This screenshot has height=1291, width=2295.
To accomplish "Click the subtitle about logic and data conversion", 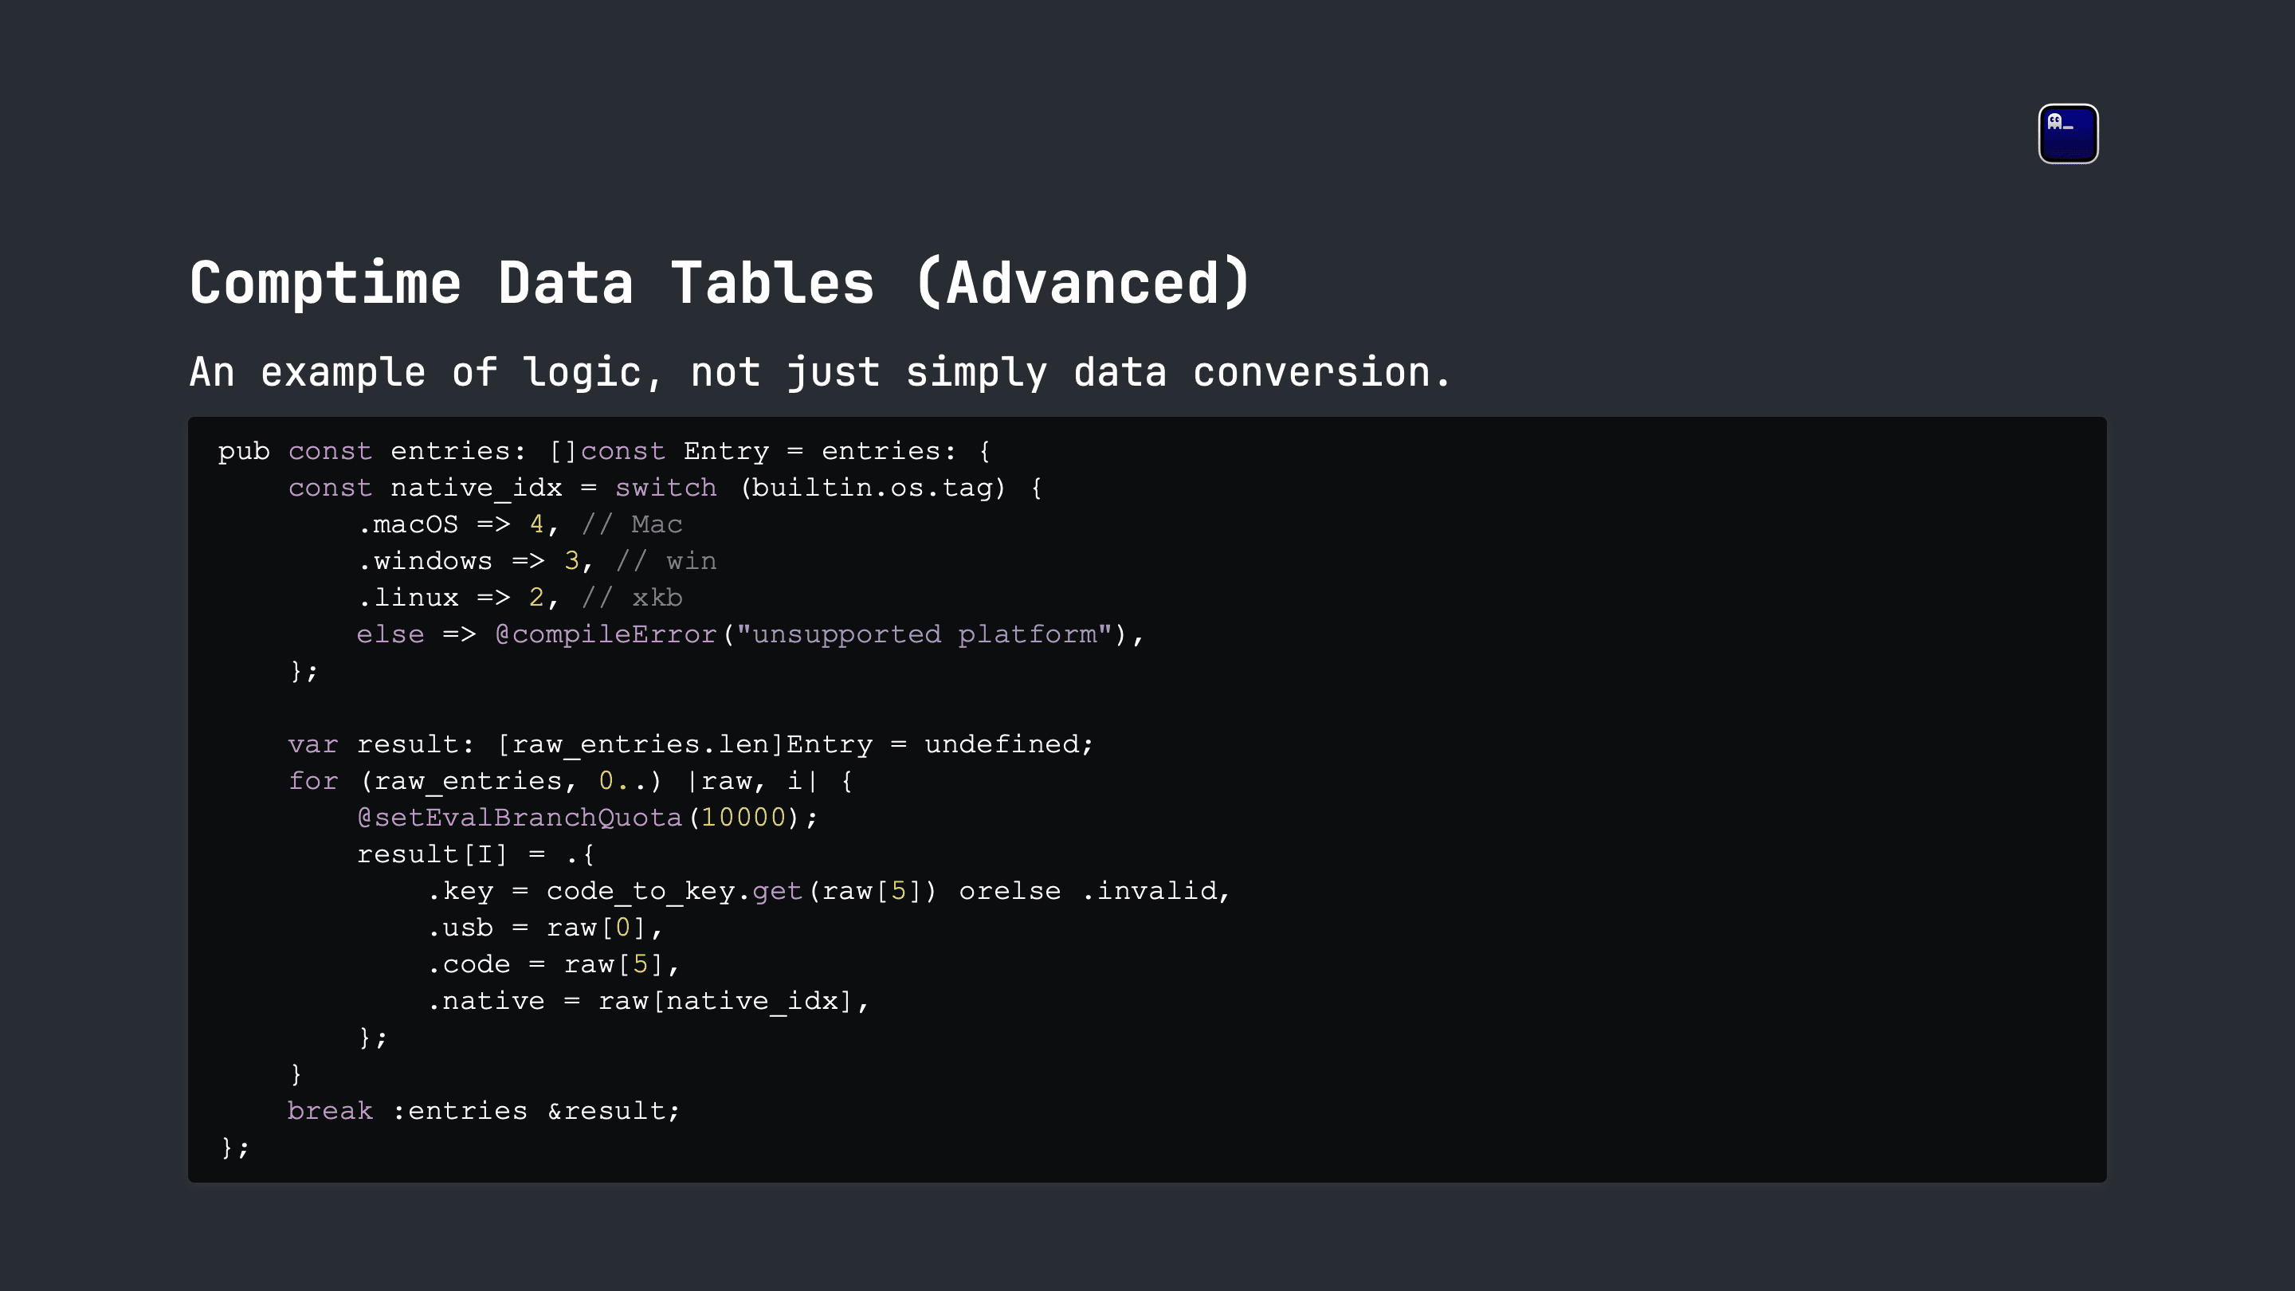I will click(820, 372).
